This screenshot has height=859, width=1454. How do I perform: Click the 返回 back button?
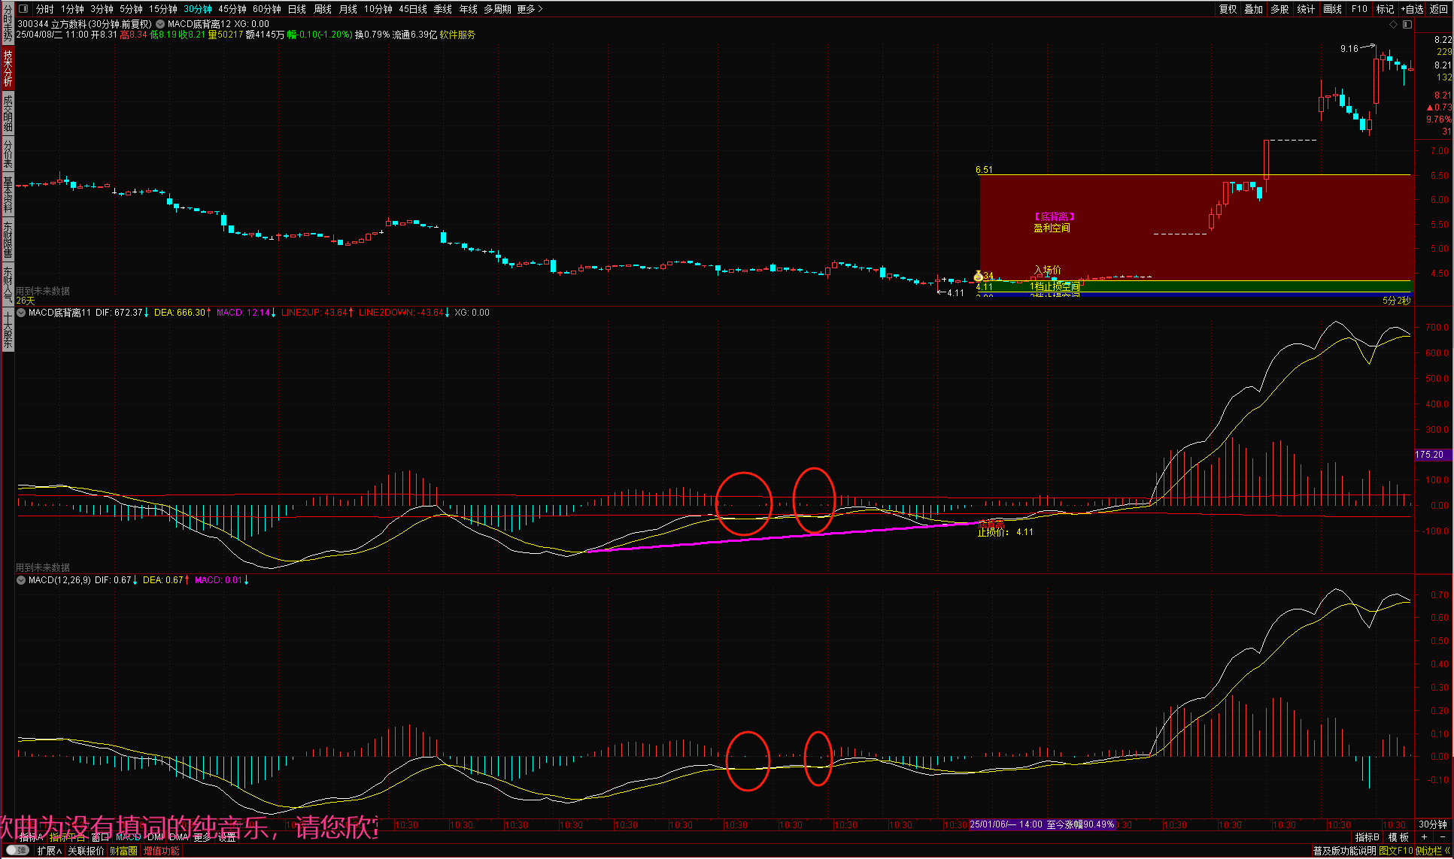[x=1438, y=9]
